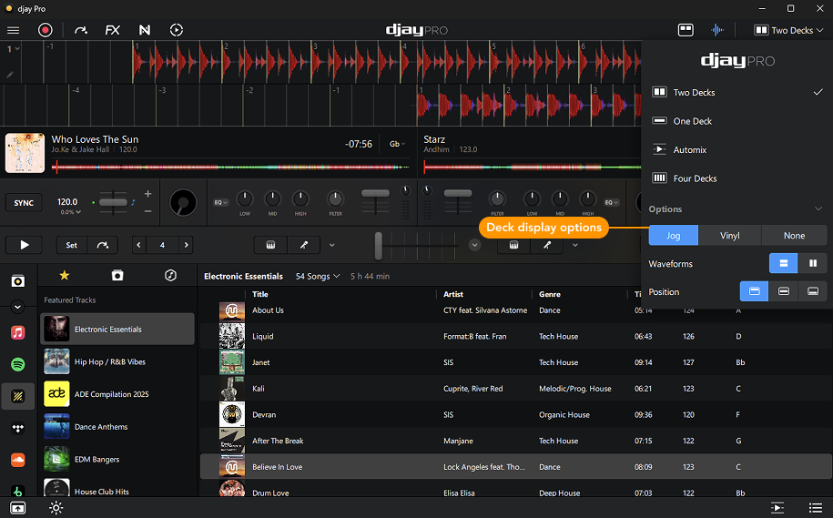Open the 54 Songs sort dropdown
The image size is (833, 518).
318,276
